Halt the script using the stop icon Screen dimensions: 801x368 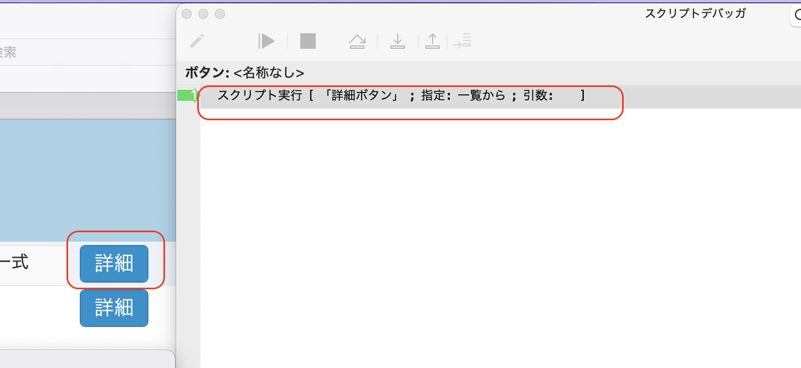(307, 40)
